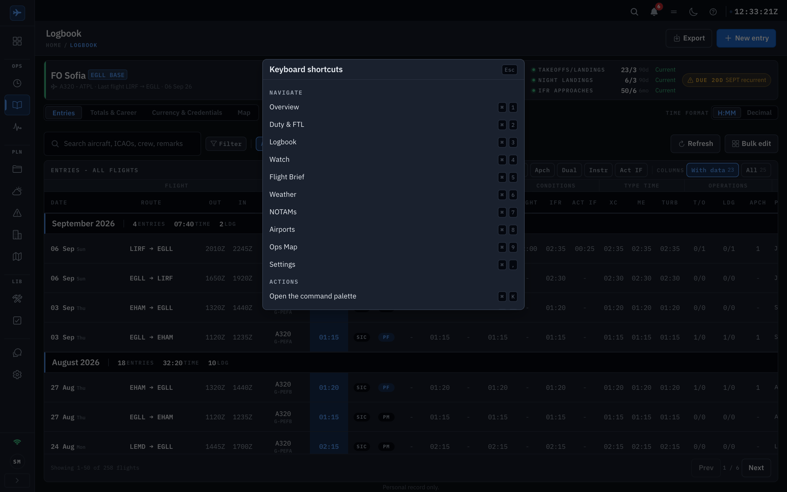Select Weather shortcut row

point(393,195)
